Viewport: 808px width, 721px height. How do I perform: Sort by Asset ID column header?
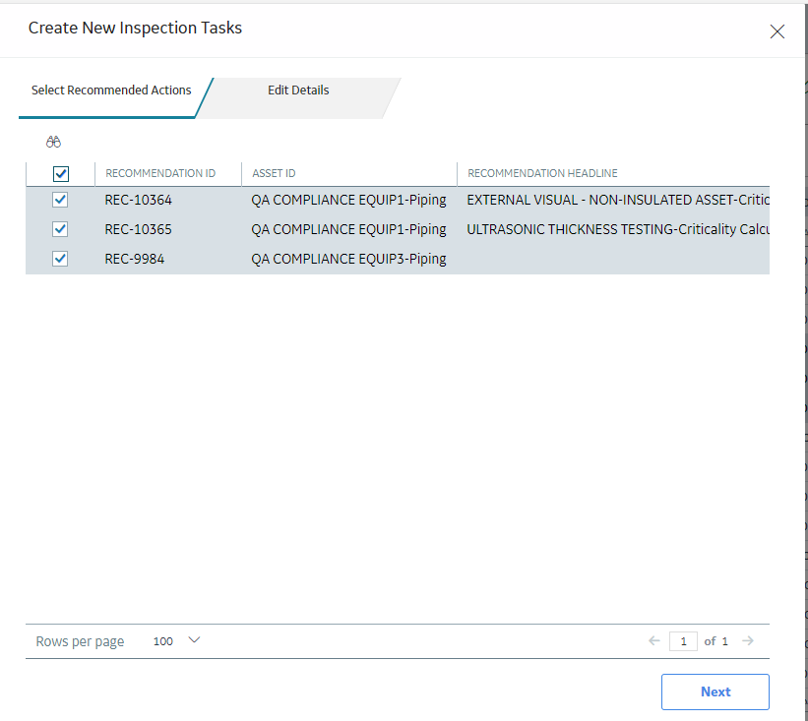pos(274,173)
